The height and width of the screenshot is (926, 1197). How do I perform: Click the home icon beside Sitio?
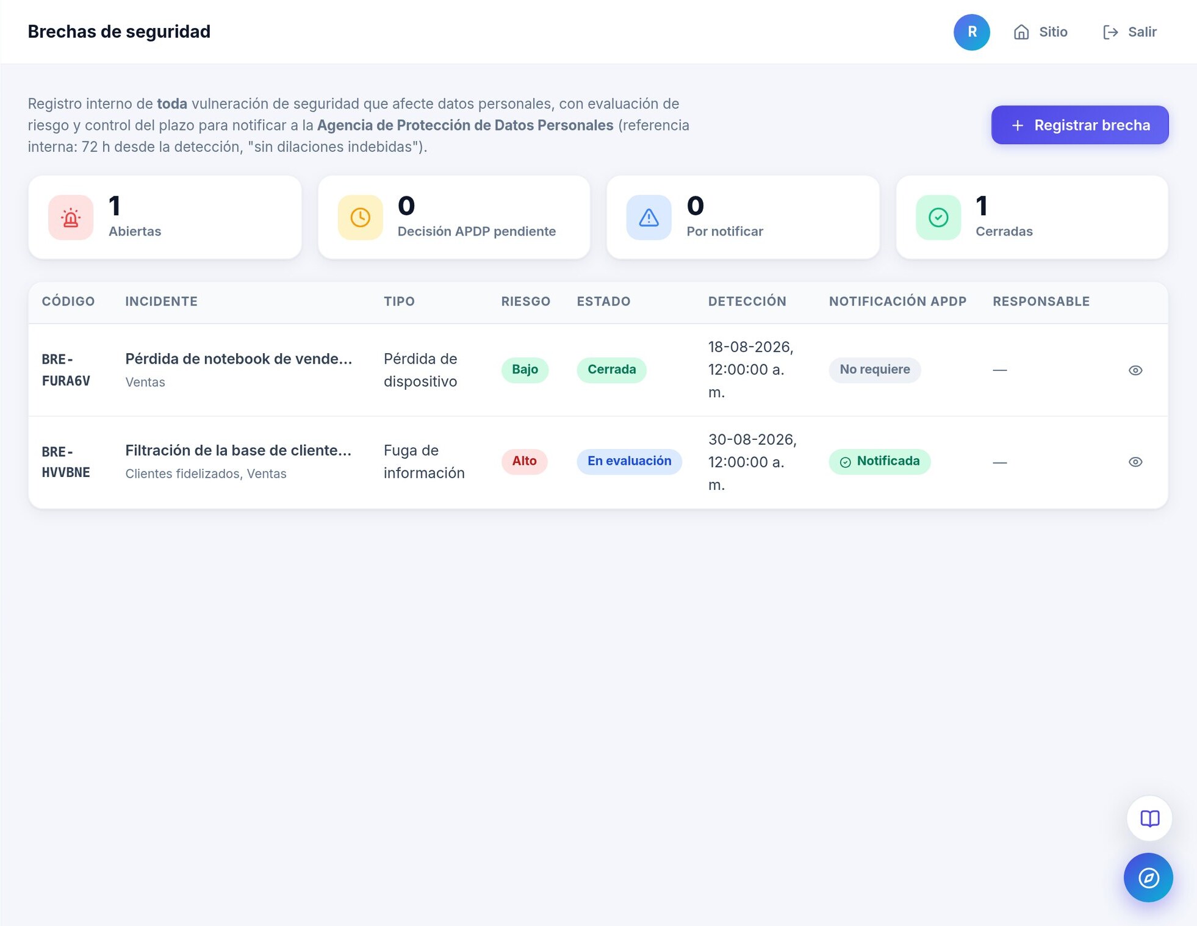pos(1021,32)
